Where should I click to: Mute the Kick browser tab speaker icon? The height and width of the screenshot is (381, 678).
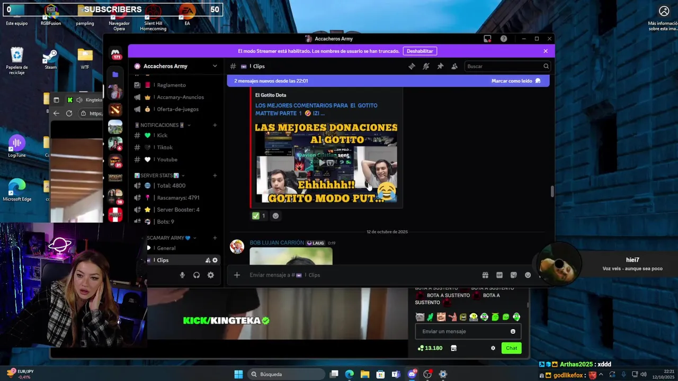[79, 99]
